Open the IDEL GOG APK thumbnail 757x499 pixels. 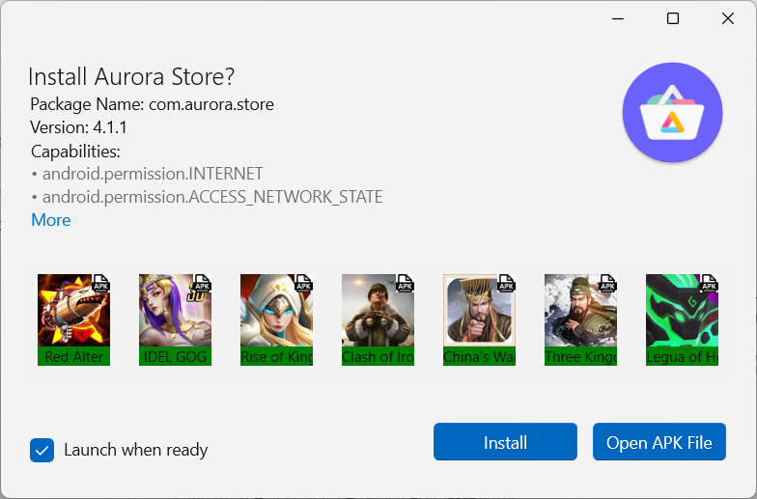click(x=176, y=319)
